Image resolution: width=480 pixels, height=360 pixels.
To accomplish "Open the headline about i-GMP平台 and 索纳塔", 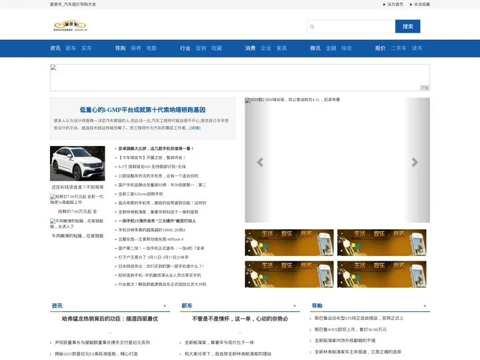I will pyautogui.click(x=143, y=109).
